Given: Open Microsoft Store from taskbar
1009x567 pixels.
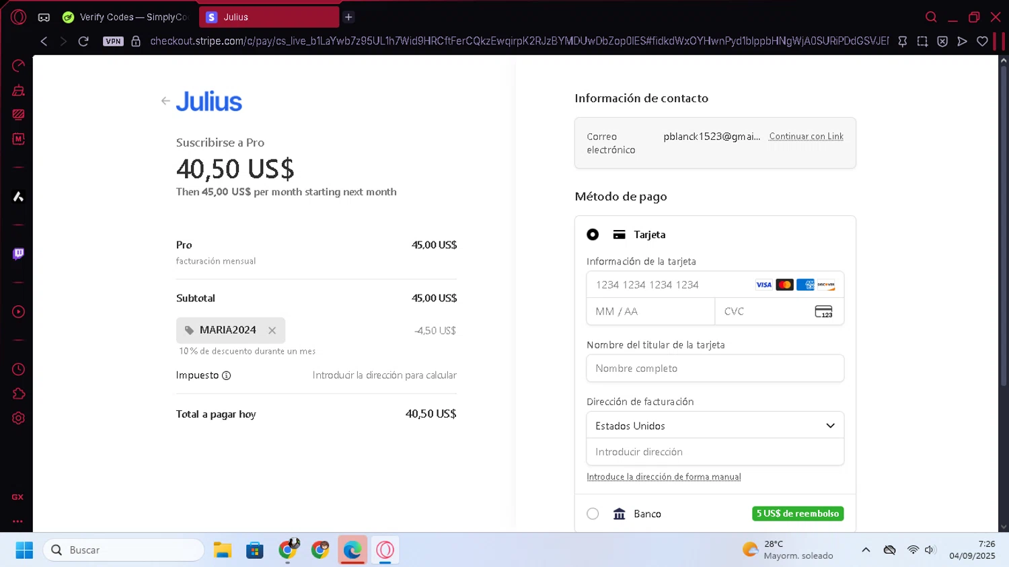Looking at the screenshot, I should [255, 550].
